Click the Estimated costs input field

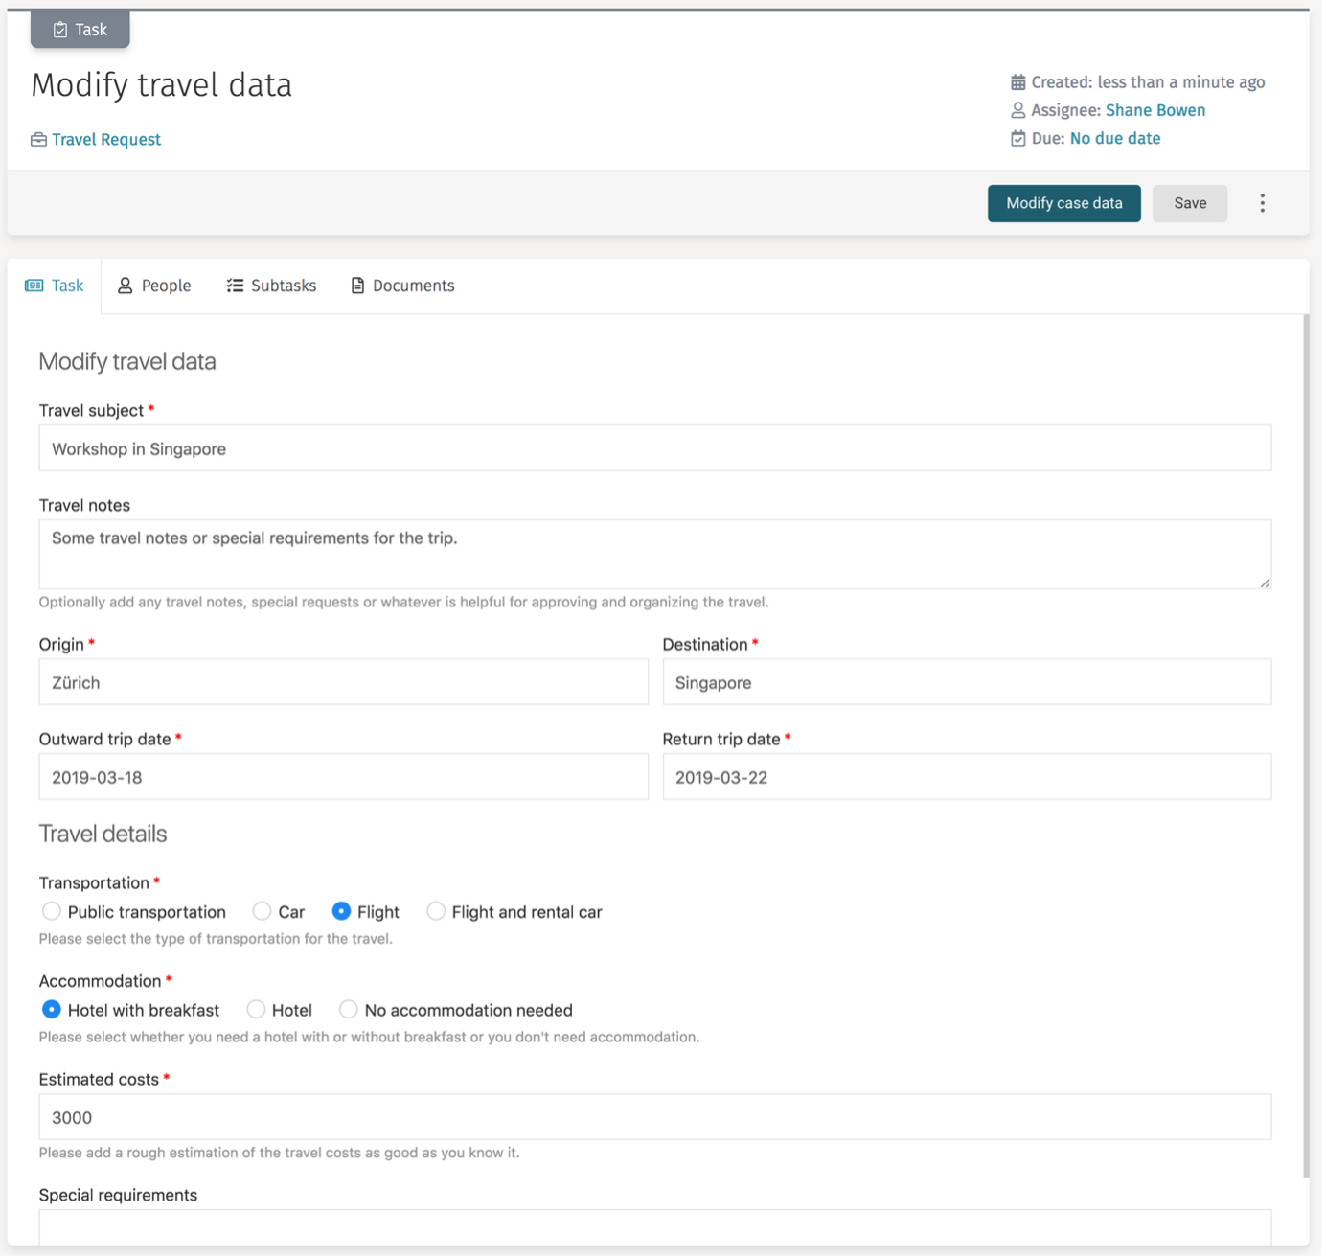(654, 1116)
